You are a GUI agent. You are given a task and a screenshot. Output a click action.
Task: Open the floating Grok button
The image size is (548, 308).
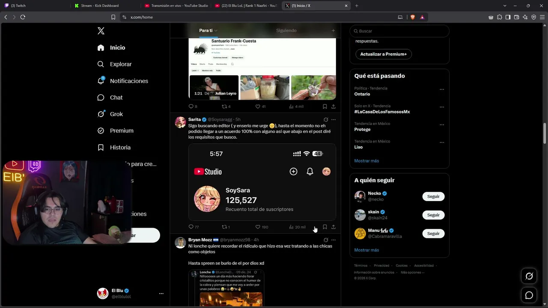[529, 276]
